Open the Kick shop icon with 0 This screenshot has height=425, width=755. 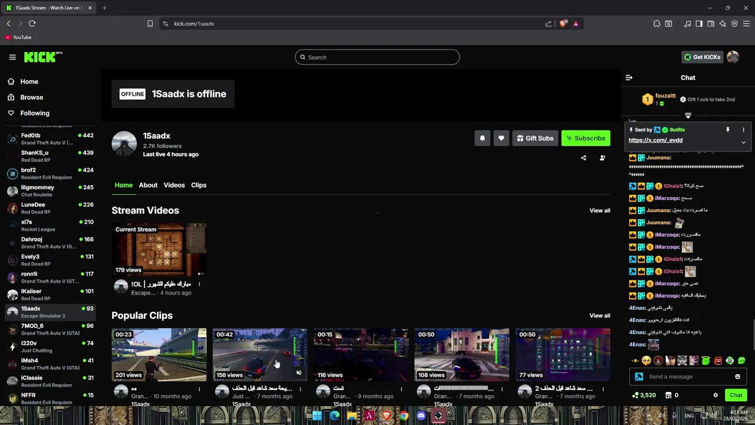click(x=672, y=395)
